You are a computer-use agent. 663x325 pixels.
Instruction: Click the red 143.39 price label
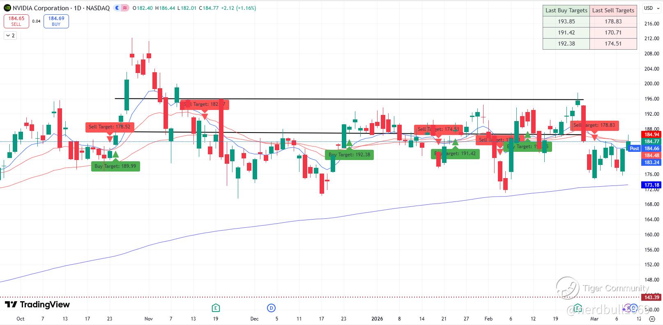pyautogui.click(x=652, y=297)
